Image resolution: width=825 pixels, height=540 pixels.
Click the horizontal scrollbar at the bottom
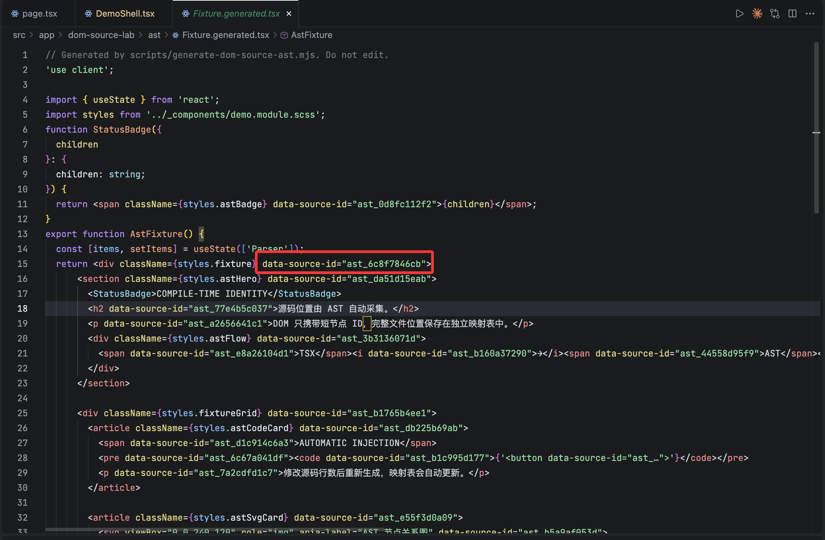click(214, 530)
